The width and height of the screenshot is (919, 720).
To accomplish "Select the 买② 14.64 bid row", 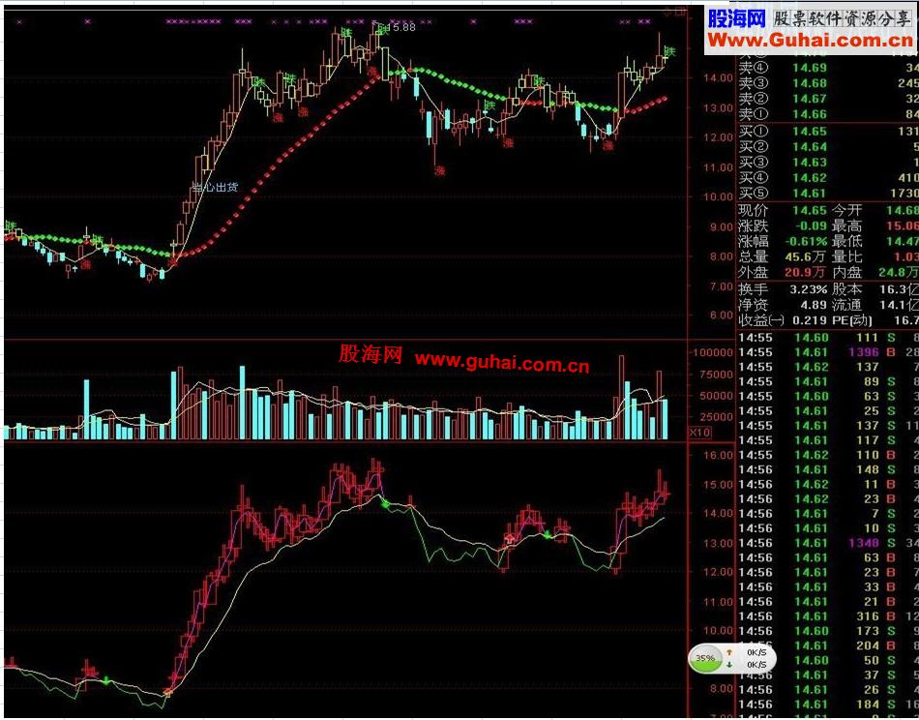I will [827, 146].
